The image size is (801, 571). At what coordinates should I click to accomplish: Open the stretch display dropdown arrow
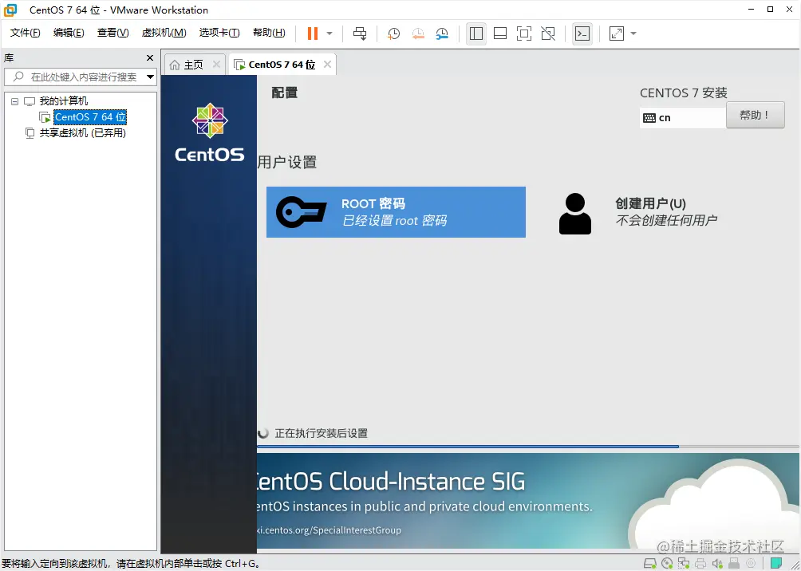633,33
